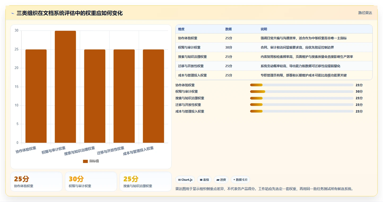Select the 进度 tag chip
The image size is (383, 202).
point(221,180)
